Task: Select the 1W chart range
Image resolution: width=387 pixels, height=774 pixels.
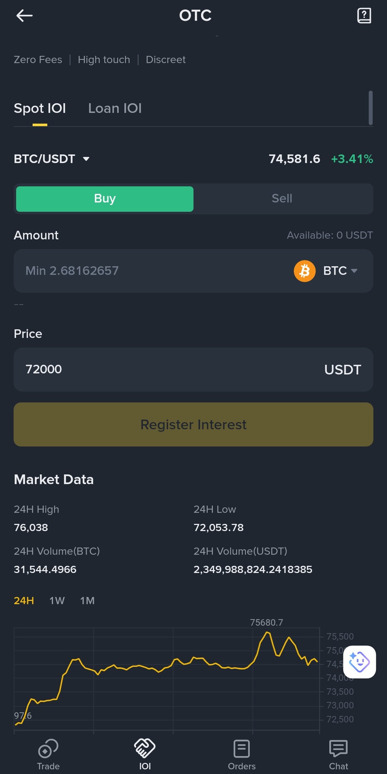Action: click(x=57, y=601)
